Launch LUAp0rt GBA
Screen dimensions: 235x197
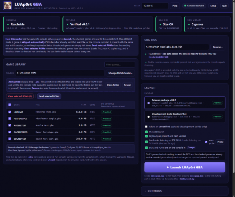185,167
